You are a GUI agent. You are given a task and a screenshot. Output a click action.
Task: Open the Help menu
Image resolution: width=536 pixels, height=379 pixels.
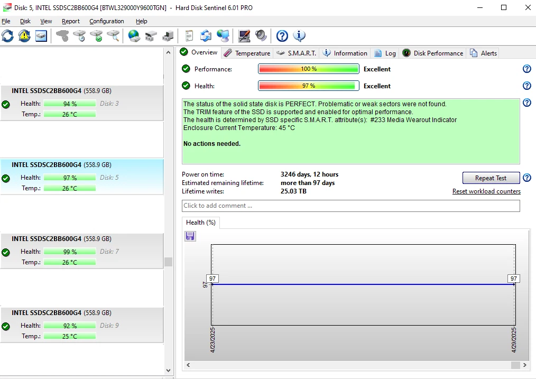point(142,21)
